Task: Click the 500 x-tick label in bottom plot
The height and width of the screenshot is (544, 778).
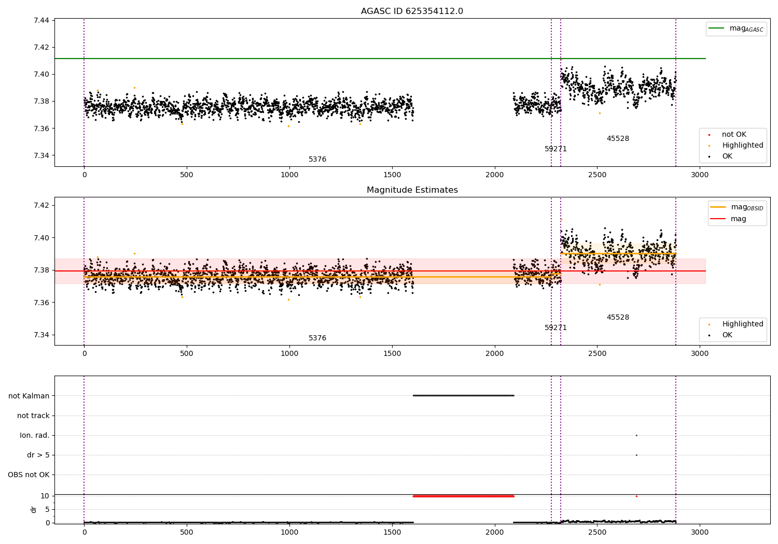Action: click(187, 532)
